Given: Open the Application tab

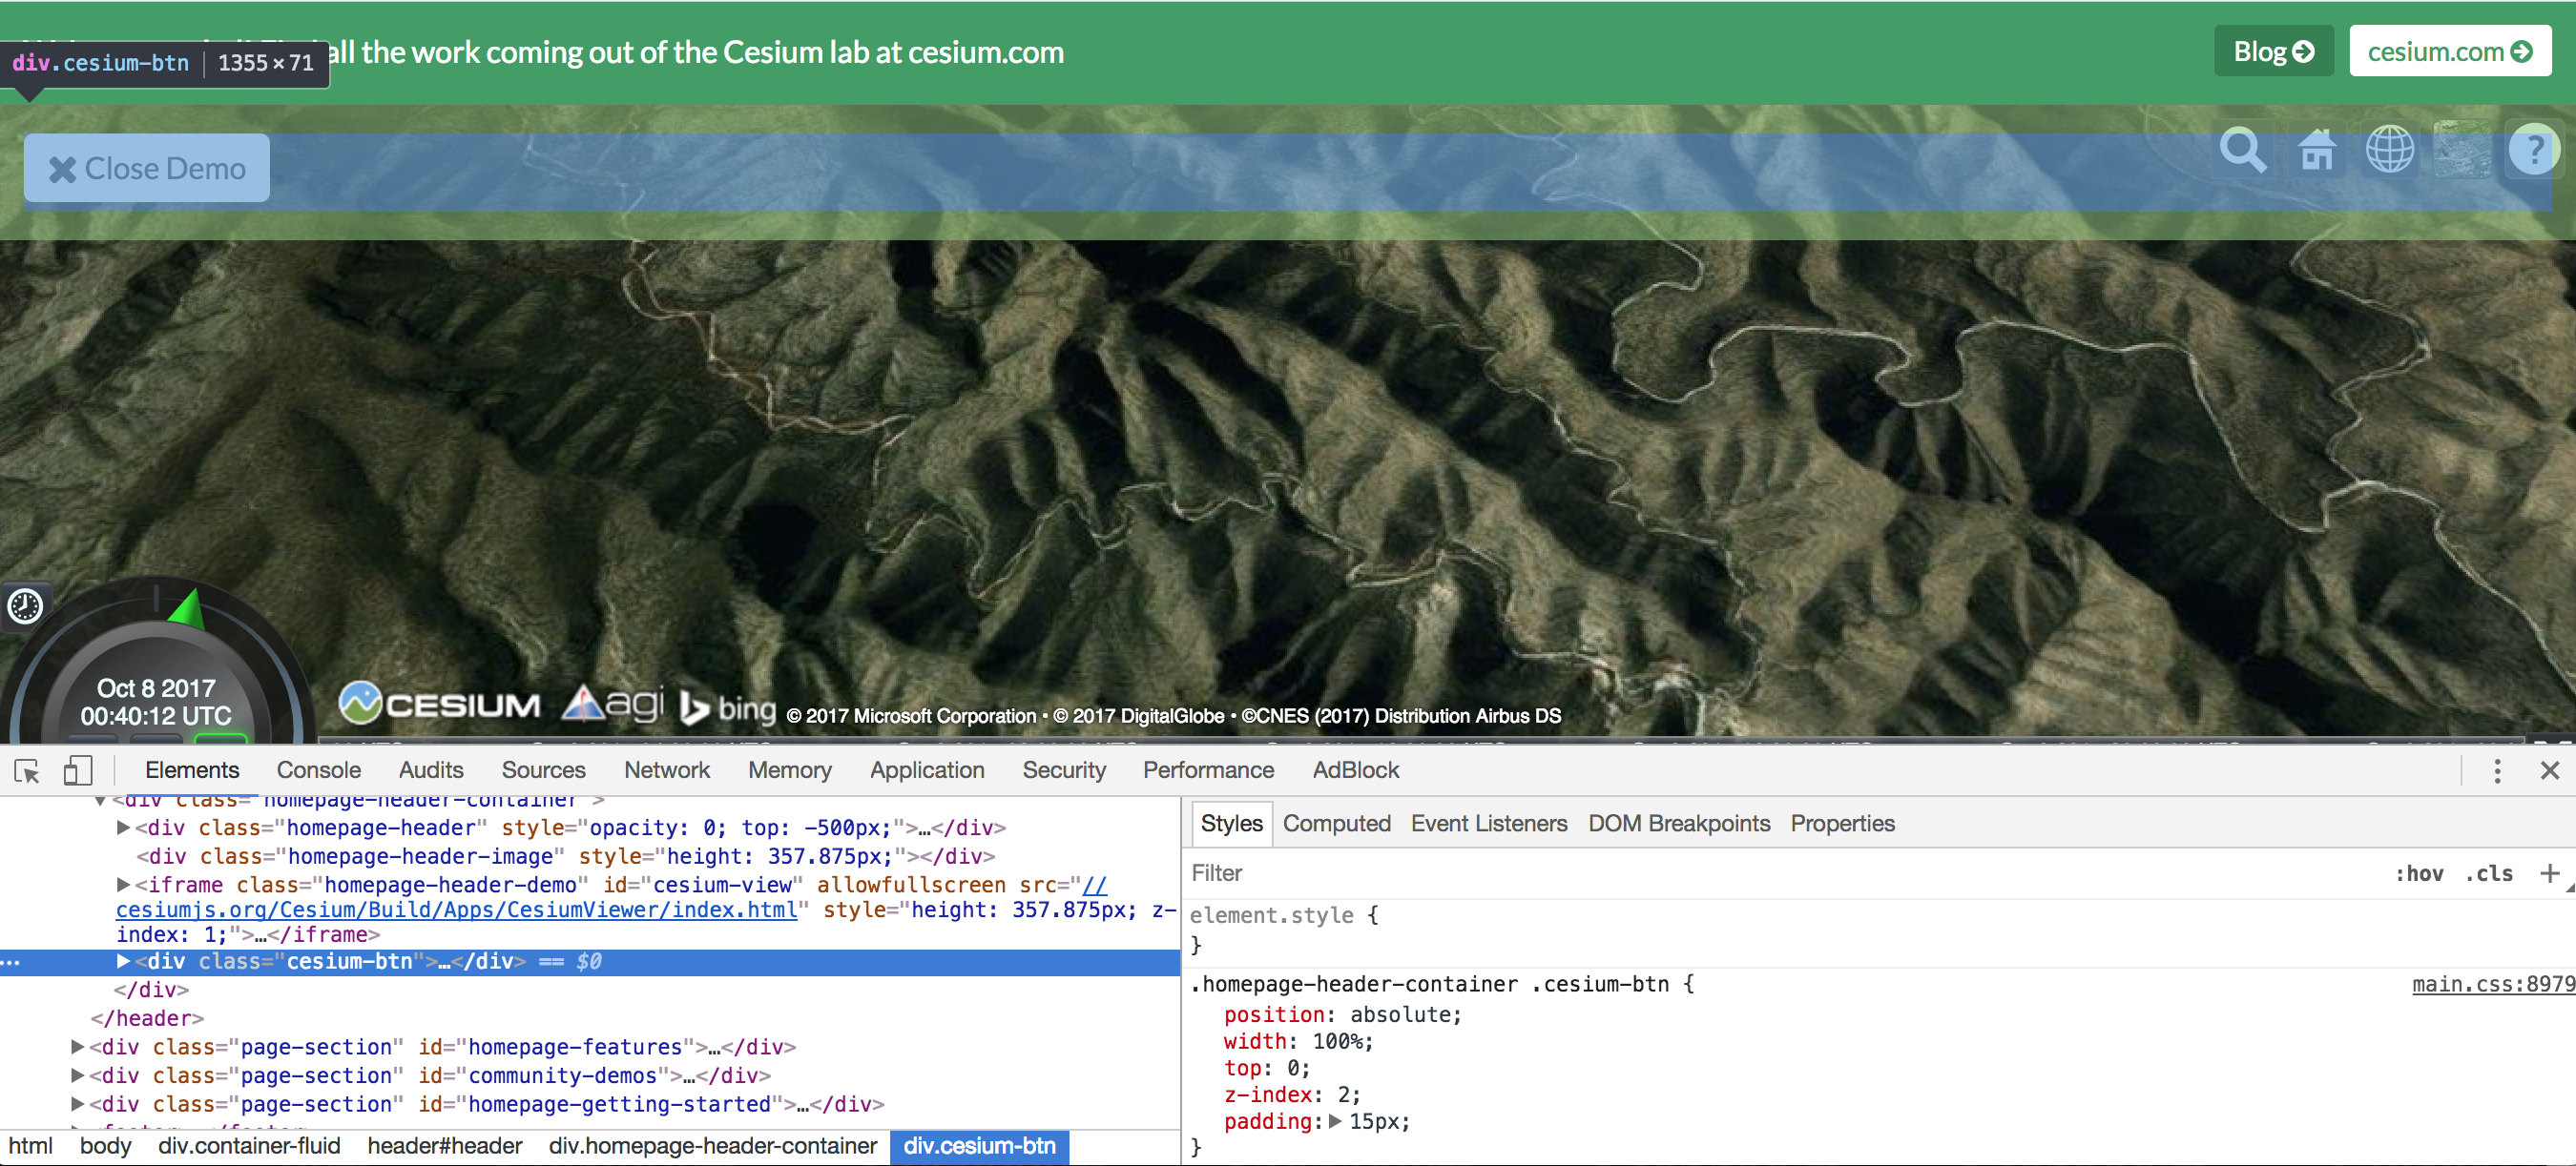Looking at the screenshot, I should [x=926, y=770].
